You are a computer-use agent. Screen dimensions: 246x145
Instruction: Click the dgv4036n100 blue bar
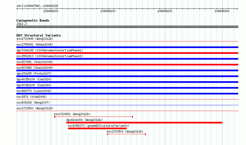(127, 88)
